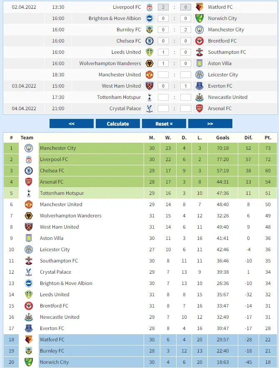The image size is (279, 368).
Task: Go to next matchday with >> button
Action: click(210, 124)
